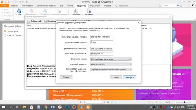Click the JPG в PDF link
The height and width of the screenshot is (110, 196).
(98, 91)
